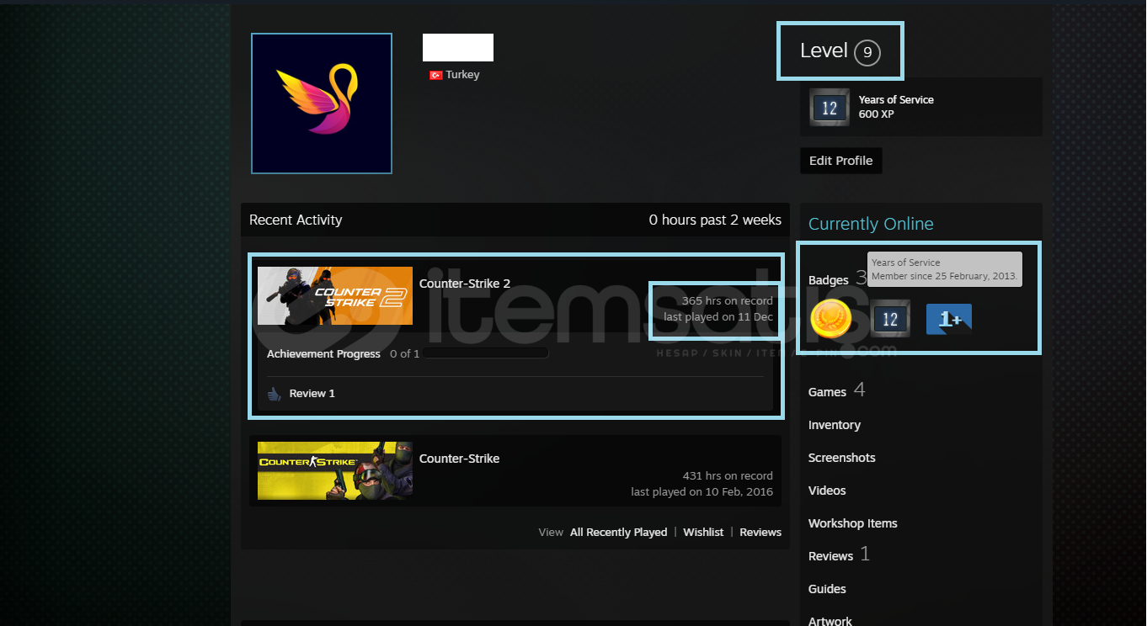Image resolution: width=1147 pixels, height=626 pixels.
Task: Click the blue 1+ badge icon
Action: click(x=948, y=319)
